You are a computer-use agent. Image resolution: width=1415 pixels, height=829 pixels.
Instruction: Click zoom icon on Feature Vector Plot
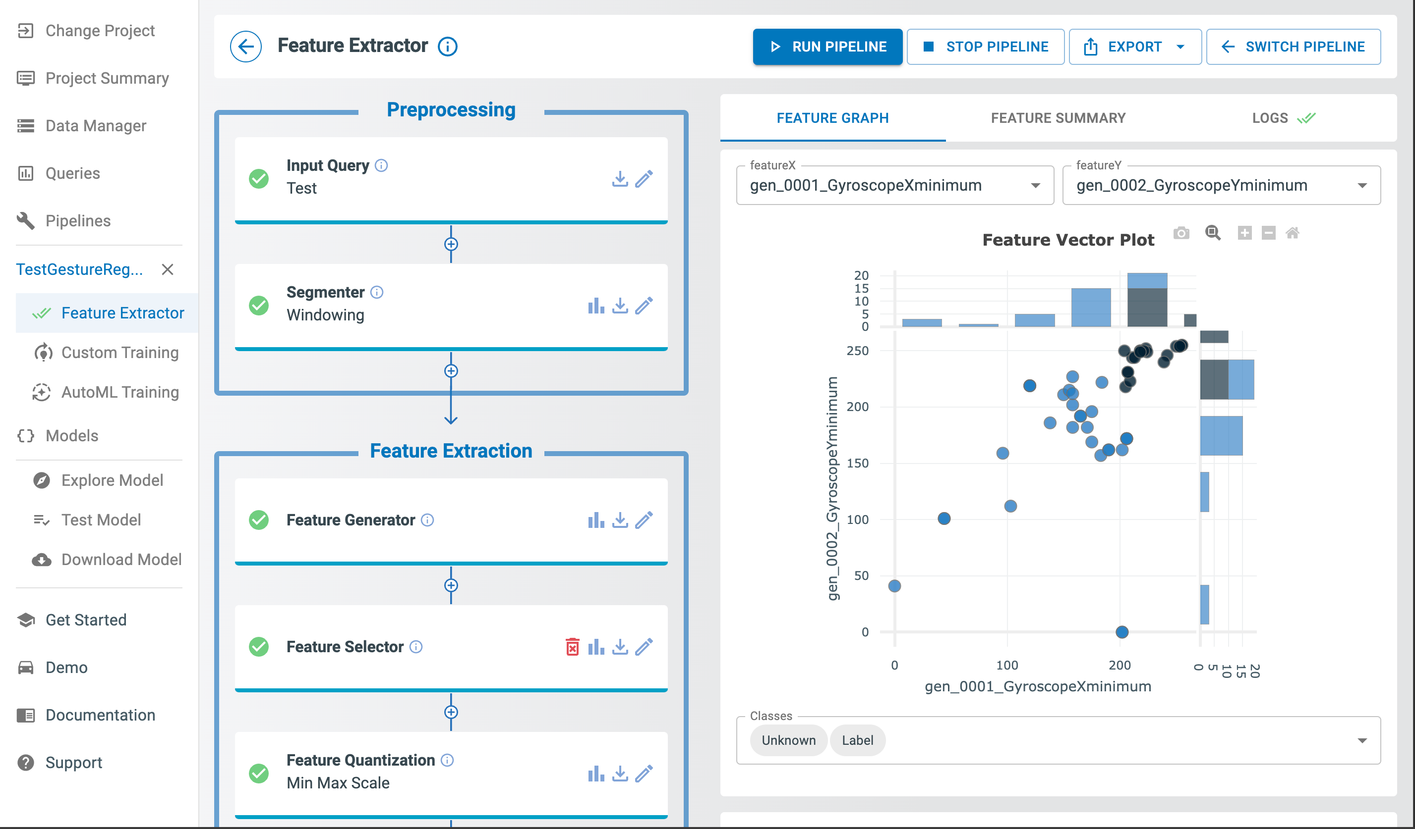coord(1210,233)
